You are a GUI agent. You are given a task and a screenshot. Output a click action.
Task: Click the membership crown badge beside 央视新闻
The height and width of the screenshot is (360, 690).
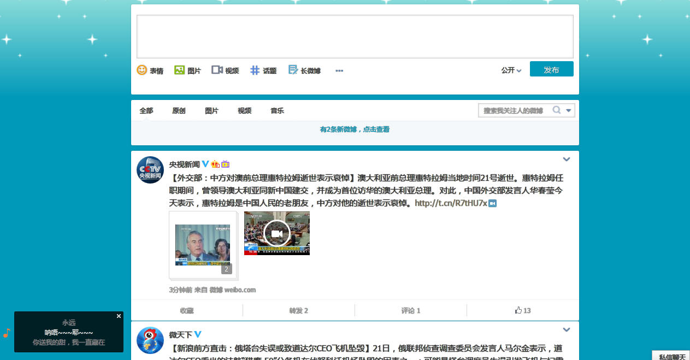click(x=215, y=164)
